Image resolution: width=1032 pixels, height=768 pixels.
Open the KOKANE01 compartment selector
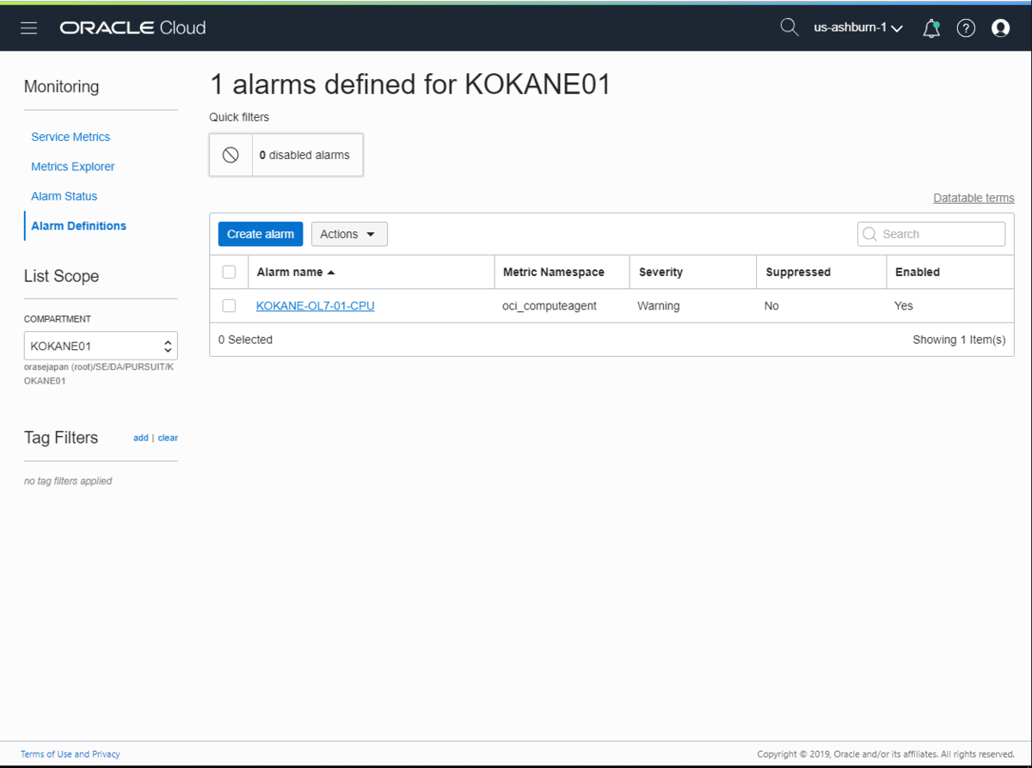pyautogui.click(x=101, y=346)
